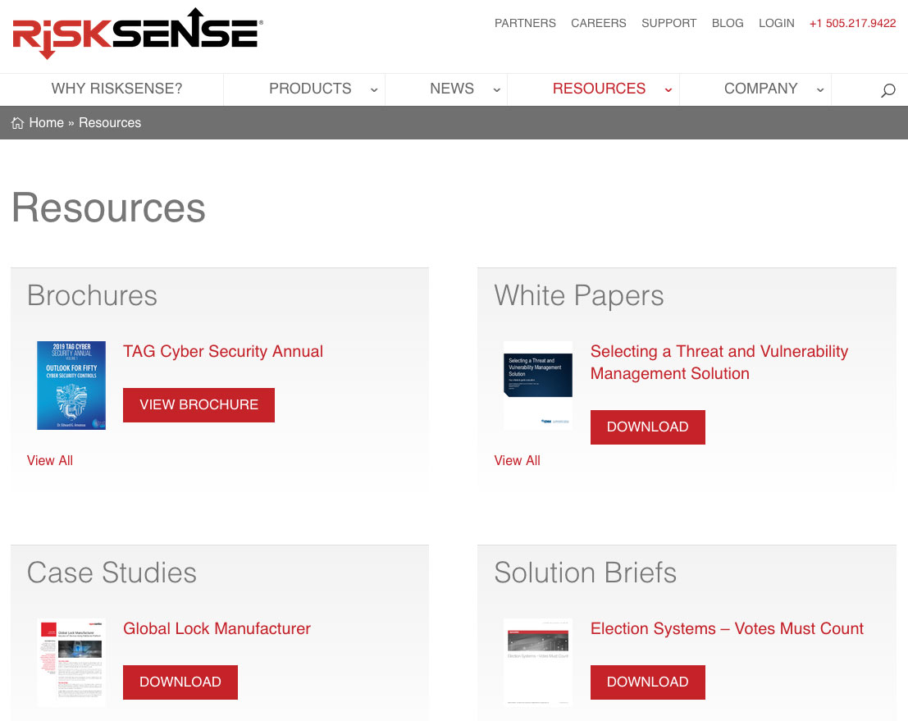Image resolution: width=908 pixels, height=721 pixels.
Task: Open the Global Lock Manufacturer thumbnail
Action: click(x=71, y=663)
